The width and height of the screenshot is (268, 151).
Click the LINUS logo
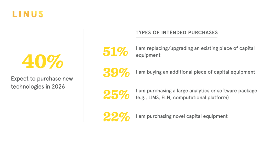28,14
